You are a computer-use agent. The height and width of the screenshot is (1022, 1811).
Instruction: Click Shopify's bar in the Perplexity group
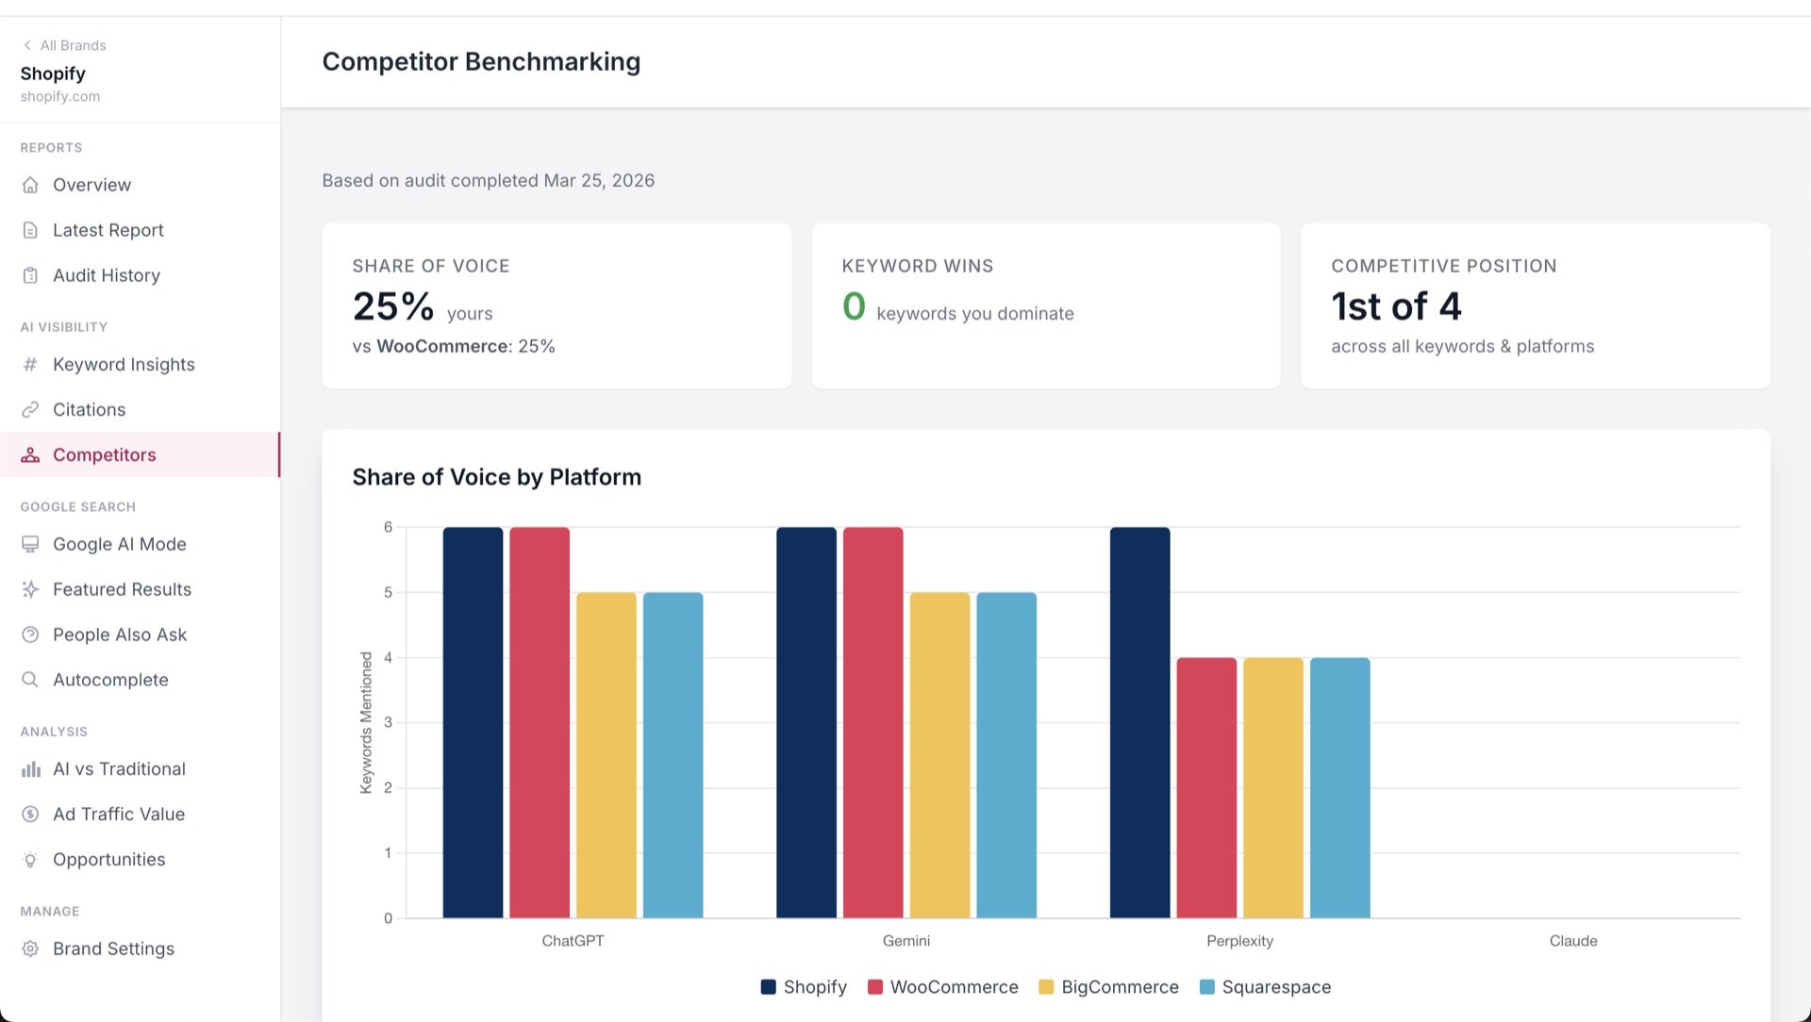click(1139, 722)
